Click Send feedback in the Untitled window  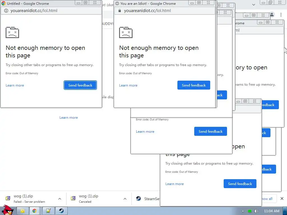[x=80, y=85]
